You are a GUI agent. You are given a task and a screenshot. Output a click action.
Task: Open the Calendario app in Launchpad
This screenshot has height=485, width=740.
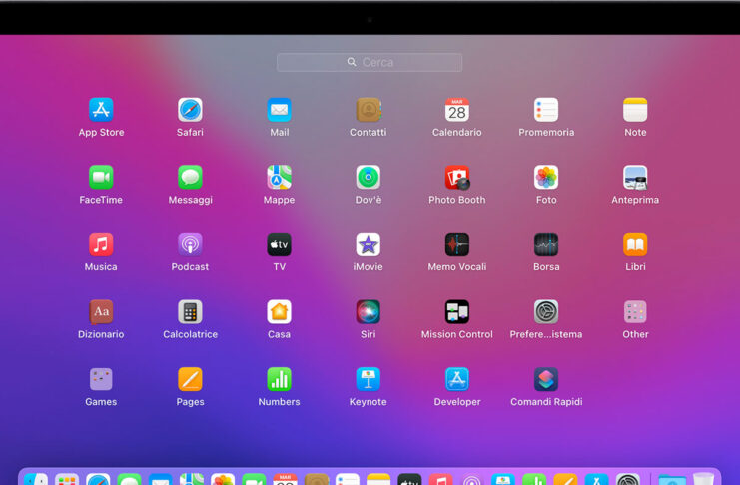tap(457, 110)
